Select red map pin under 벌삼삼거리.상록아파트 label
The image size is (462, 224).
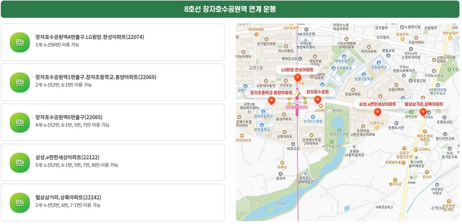coord(423,112)
